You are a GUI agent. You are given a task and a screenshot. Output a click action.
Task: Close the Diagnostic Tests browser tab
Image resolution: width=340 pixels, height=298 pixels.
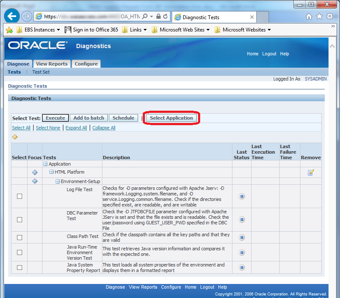[x=252, y=17]
